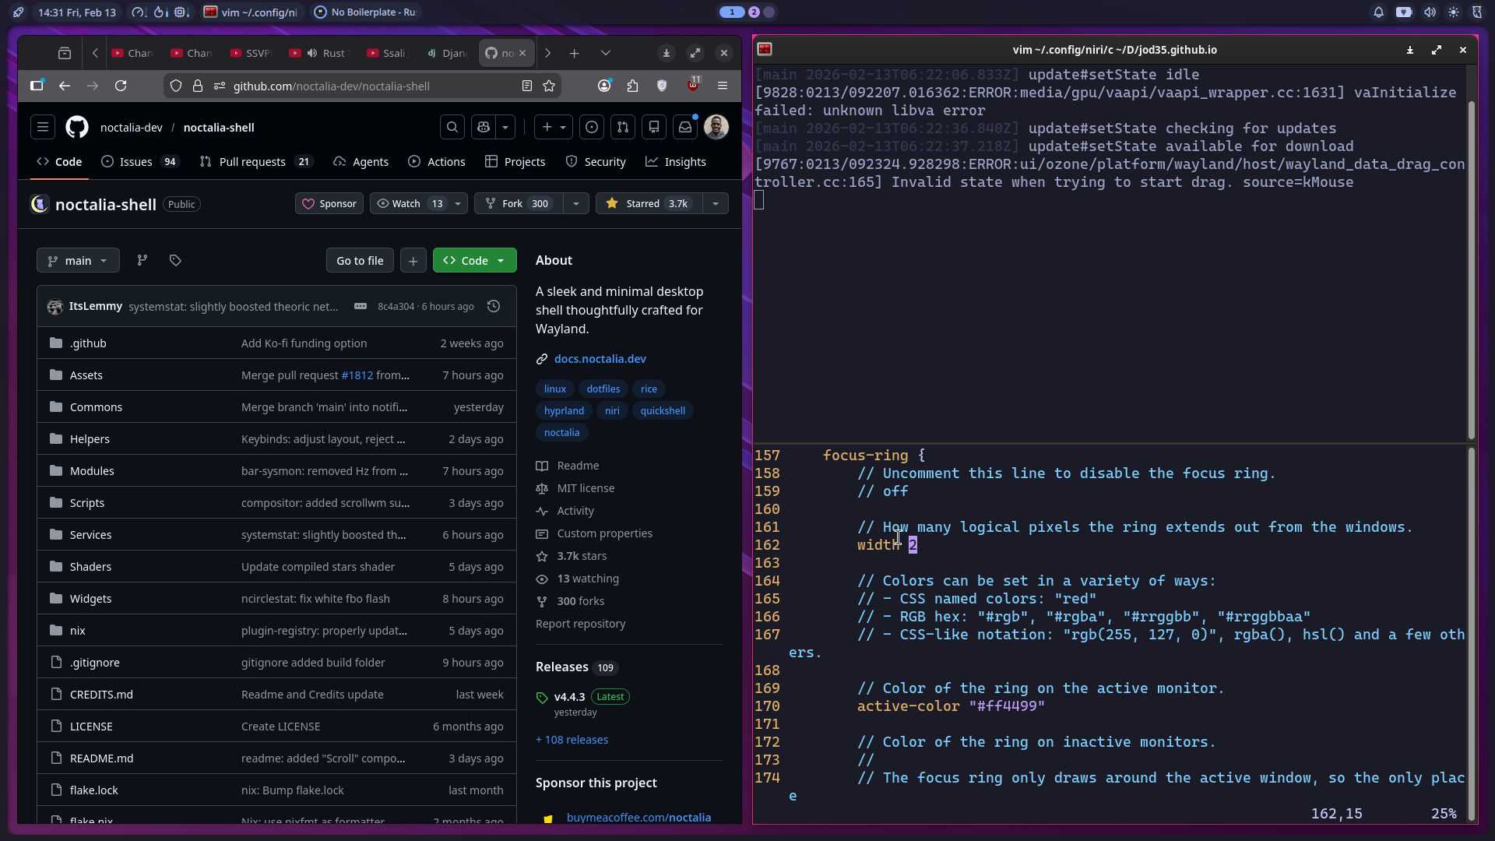The width and height of the screenshot is (1495, 841).
Task: Switch to the Pull requests tab
Action: coord(252,161)
